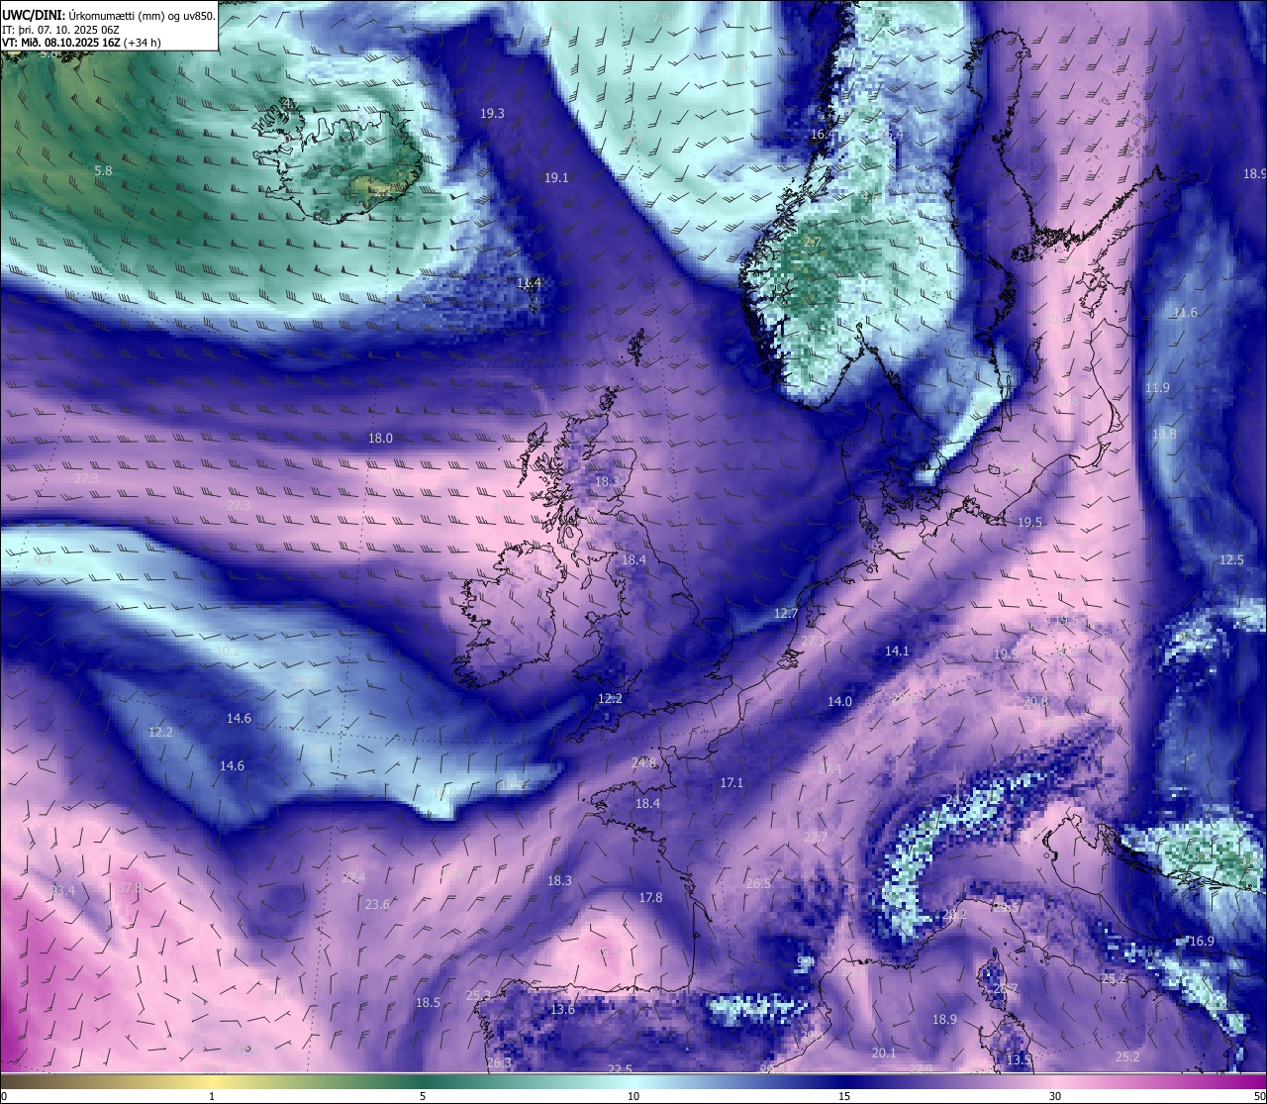
Task: Select the 20.1 value in the Mediterranean
Action: click(x=884, y=1054)
